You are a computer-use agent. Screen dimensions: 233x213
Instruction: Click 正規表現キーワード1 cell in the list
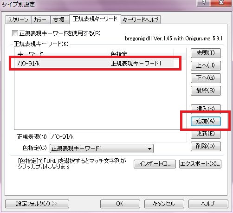coord(136,64)
